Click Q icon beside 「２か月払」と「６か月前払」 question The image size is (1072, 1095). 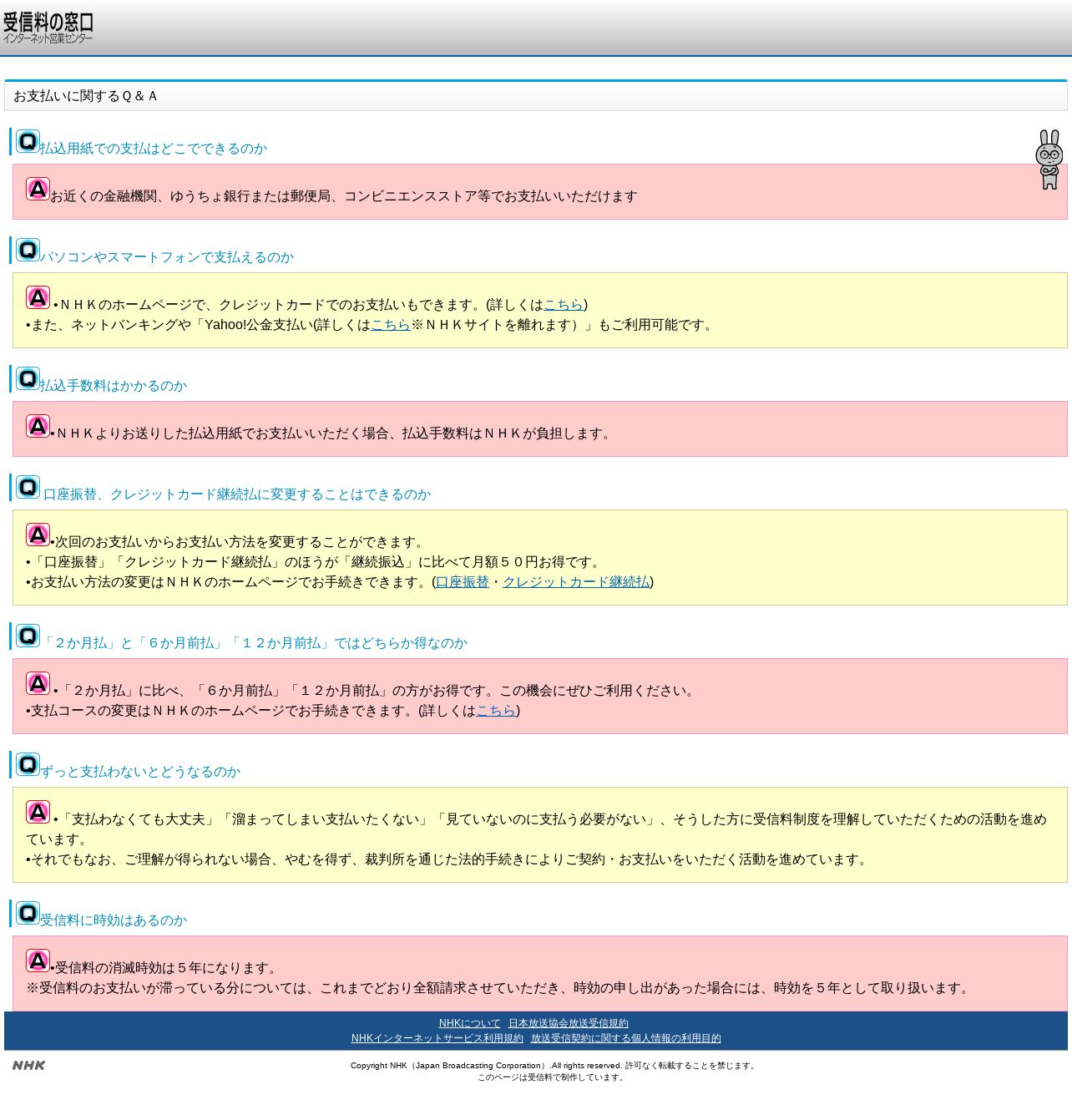point(28,636)
